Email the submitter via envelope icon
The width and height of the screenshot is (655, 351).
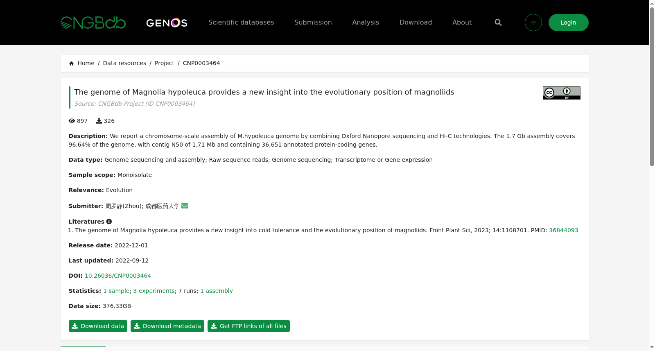[185, 206]
